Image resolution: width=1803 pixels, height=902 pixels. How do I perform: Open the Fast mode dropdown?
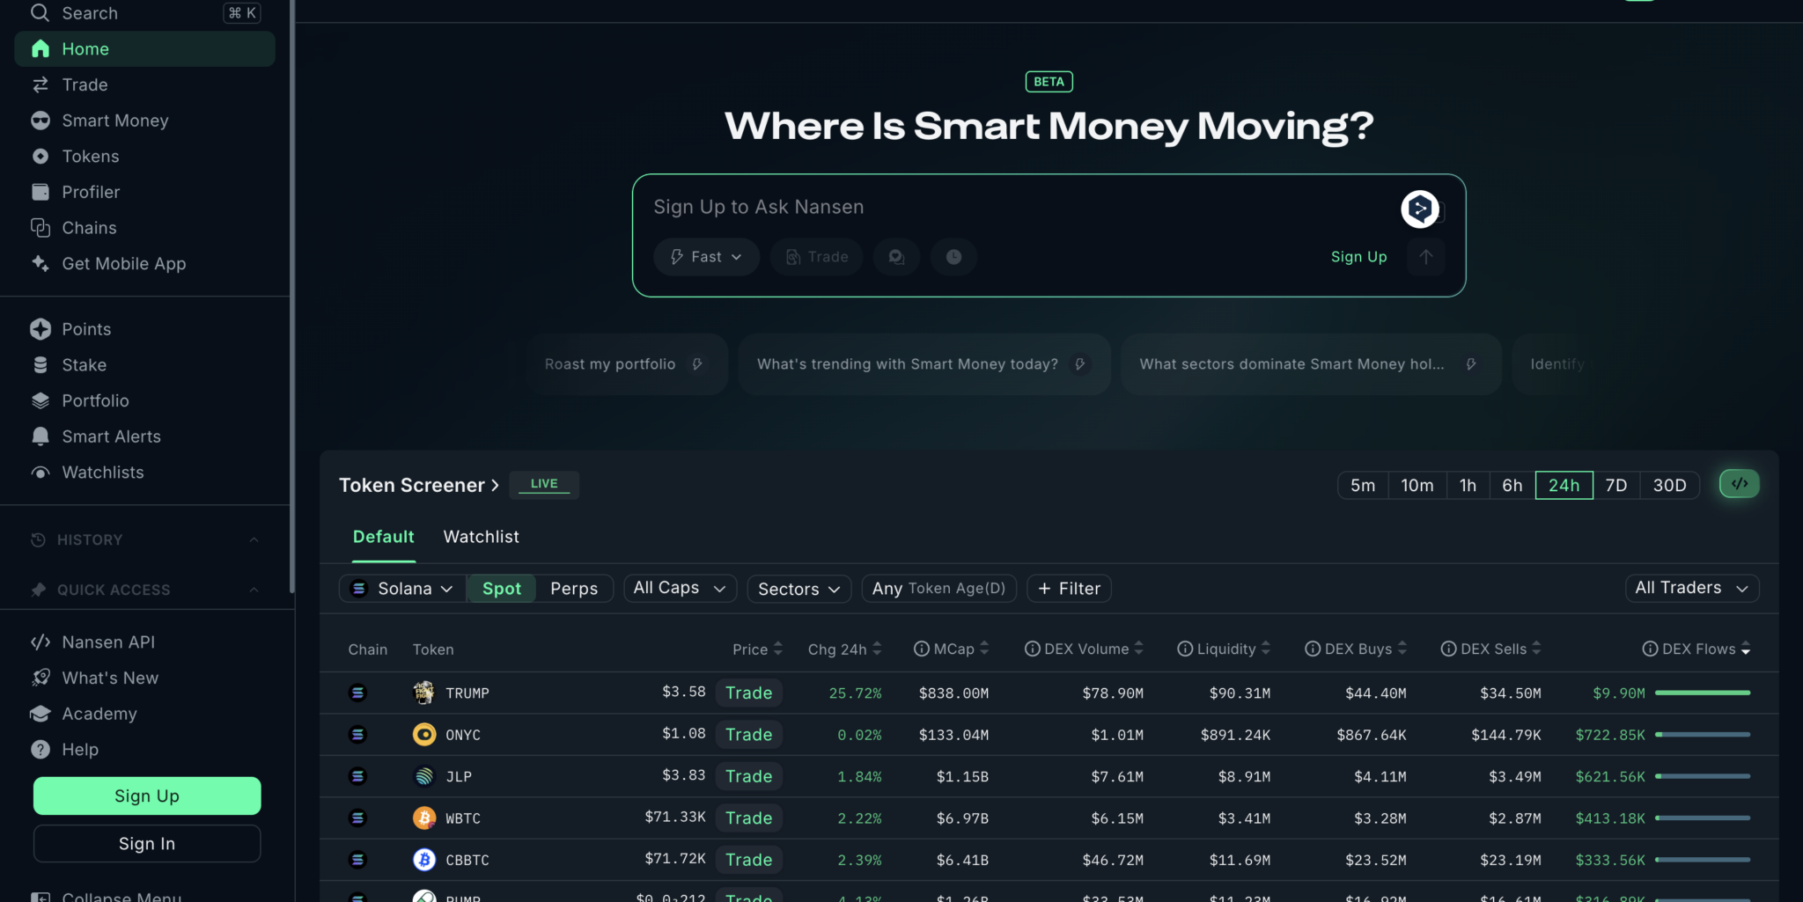point(706,257)
